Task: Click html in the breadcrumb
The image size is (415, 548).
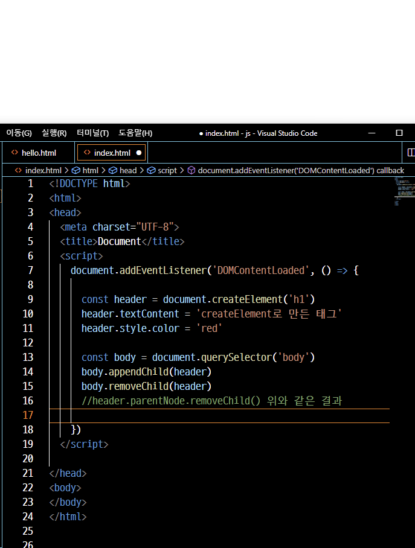Action: (x=90, y=171)
